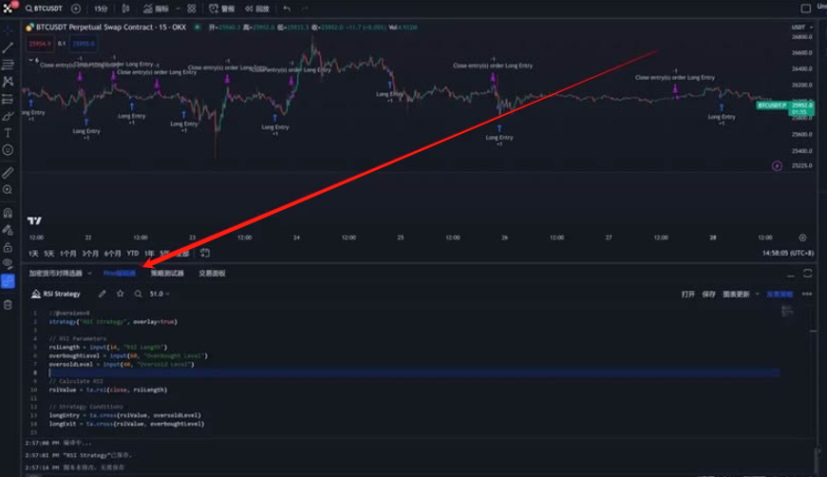Image resolution: width=827 pixels, height=477 pixels.
Task: Open chart axis settings gear icon
Action: point(802,238)
